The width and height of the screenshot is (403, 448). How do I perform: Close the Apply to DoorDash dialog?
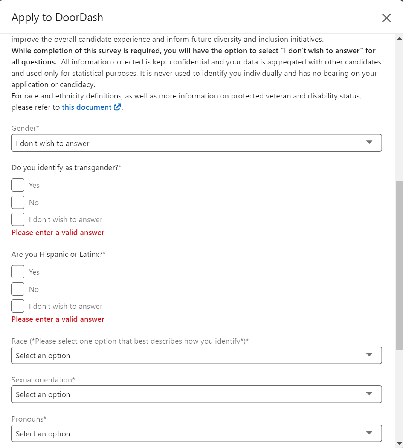pyautogui.click(x=386, y=18)
